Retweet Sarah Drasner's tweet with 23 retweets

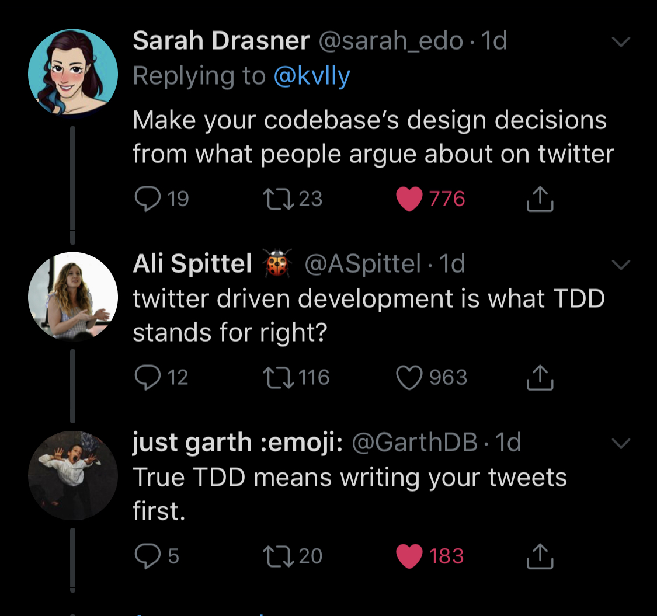pyautogui.click(x=278, y=199)
